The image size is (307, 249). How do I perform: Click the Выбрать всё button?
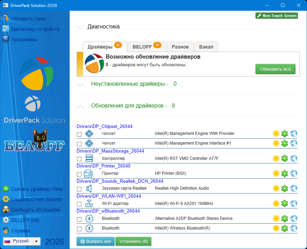(x=96, y=241)
